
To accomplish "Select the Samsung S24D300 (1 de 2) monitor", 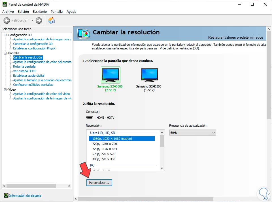I will pos(149,80).
